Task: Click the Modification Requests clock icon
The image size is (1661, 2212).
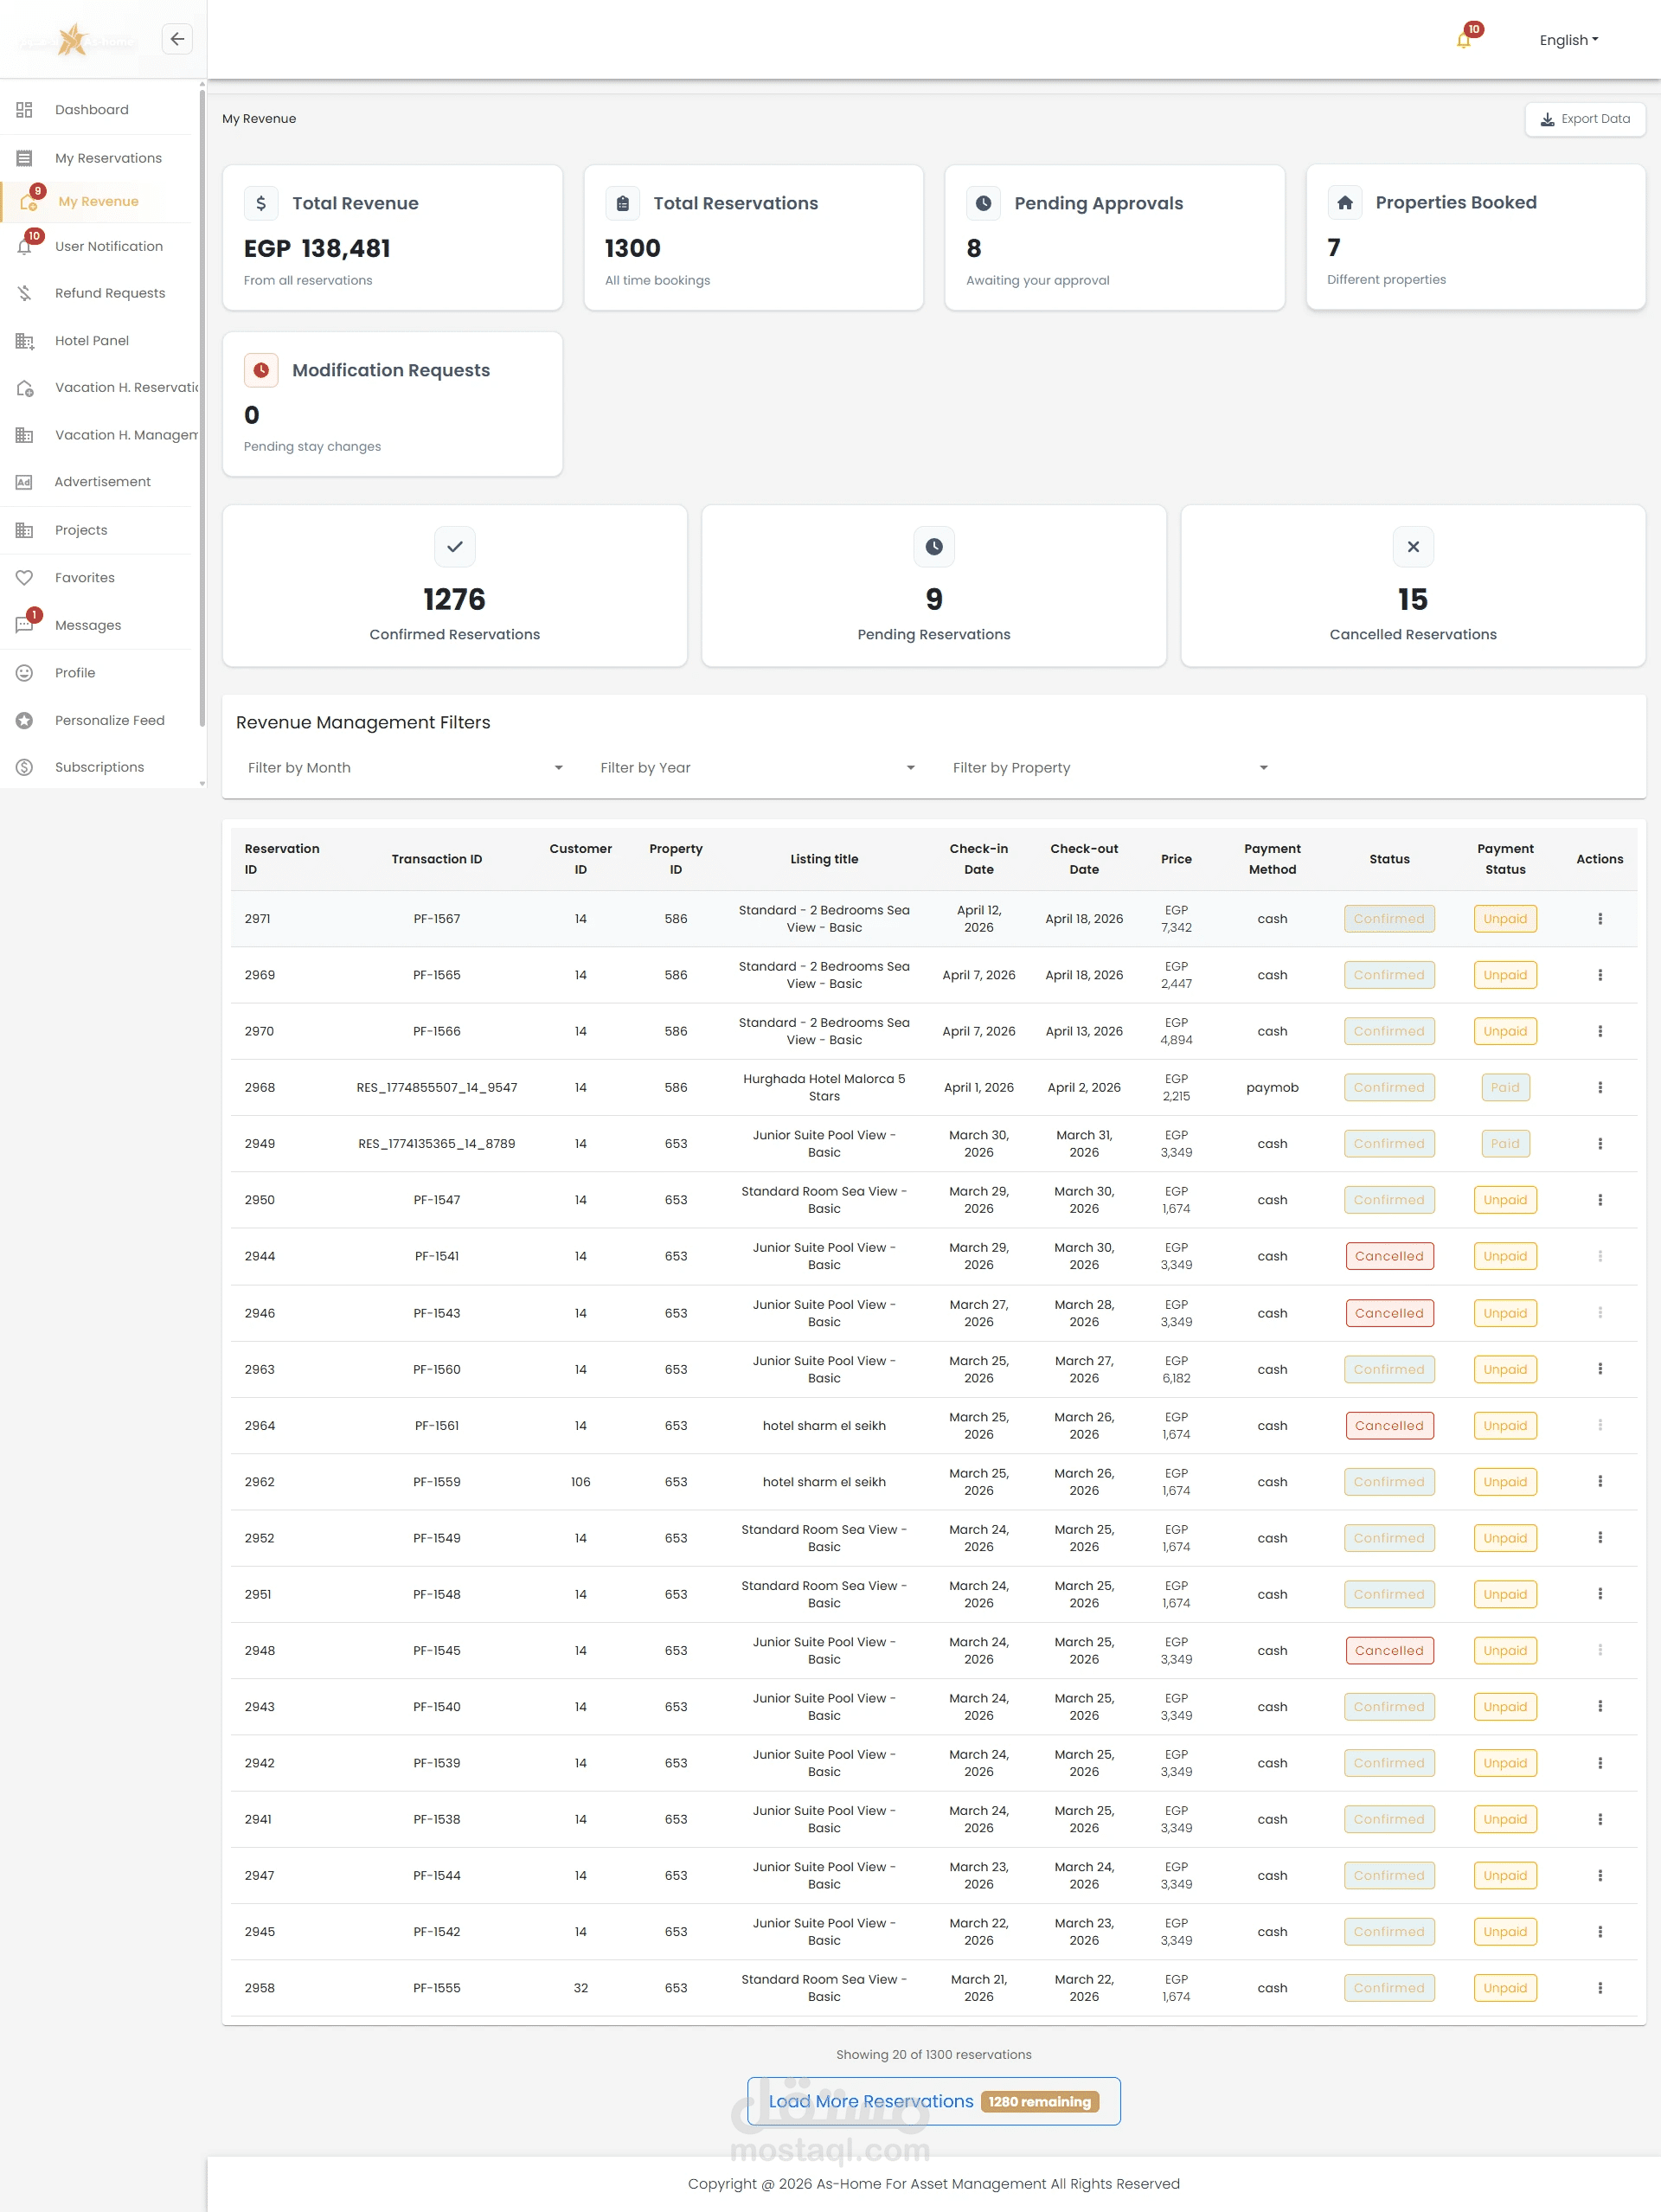Action: coord(261,370)
